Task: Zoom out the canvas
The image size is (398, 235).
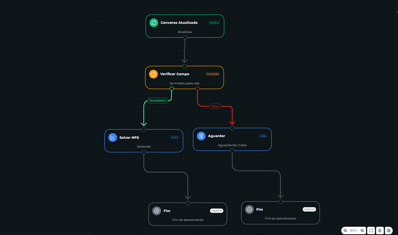Action: click(x=345, y=231)
